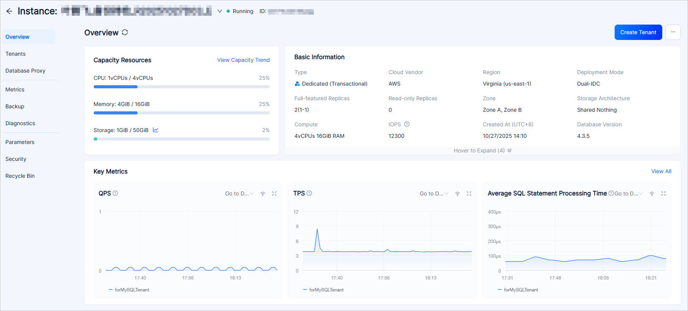This screenshot has width=688, height=311.
Task: Click the full-featured replicas value 2(1-1)
Action: point(302,110)
